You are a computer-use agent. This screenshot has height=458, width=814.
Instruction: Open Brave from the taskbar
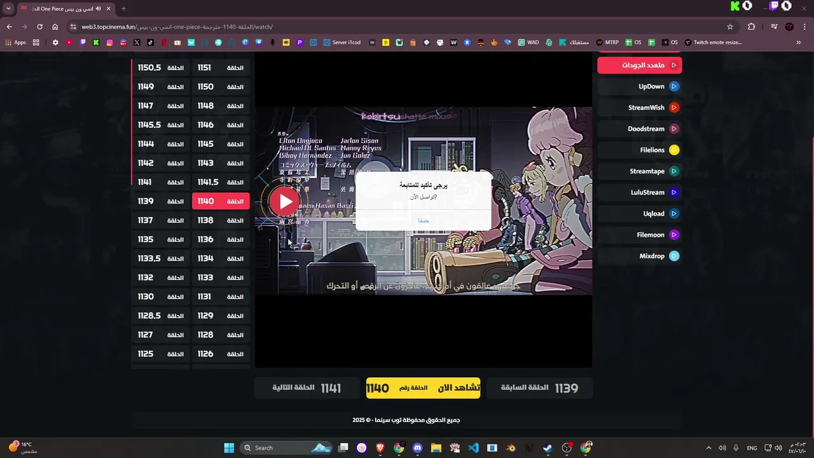[x=380, y=448]
